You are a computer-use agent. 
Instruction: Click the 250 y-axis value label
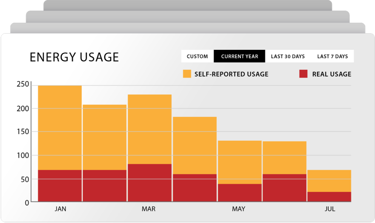pos(23,84)
